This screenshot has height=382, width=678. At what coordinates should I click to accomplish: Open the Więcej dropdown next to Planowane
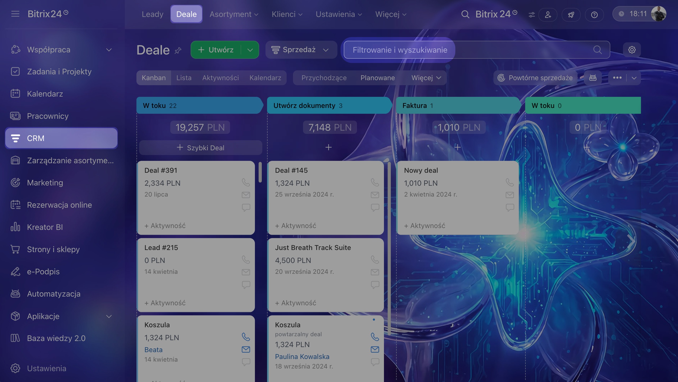(426, 78)
